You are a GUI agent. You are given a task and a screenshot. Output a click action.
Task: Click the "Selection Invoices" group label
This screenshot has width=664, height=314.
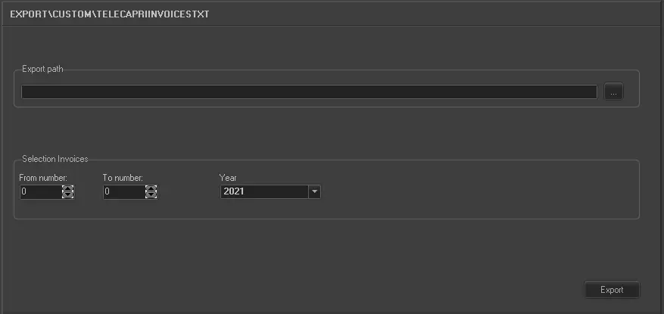(x=55, y=159)
